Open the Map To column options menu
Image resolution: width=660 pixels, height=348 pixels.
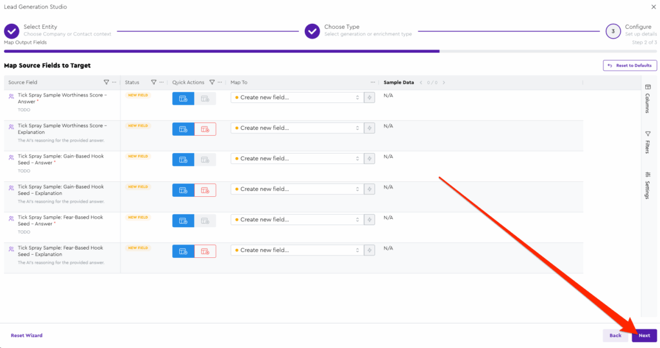point(373,82)
